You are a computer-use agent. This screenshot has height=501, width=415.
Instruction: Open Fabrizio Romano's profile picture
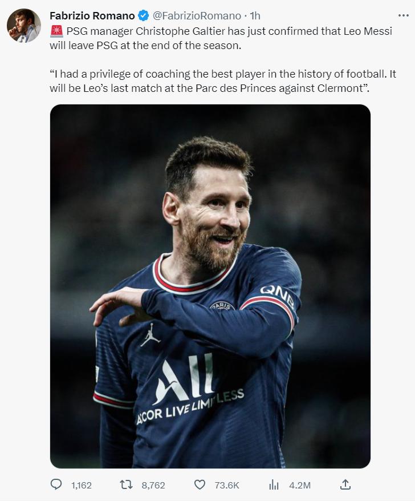(x=24, y=25)
